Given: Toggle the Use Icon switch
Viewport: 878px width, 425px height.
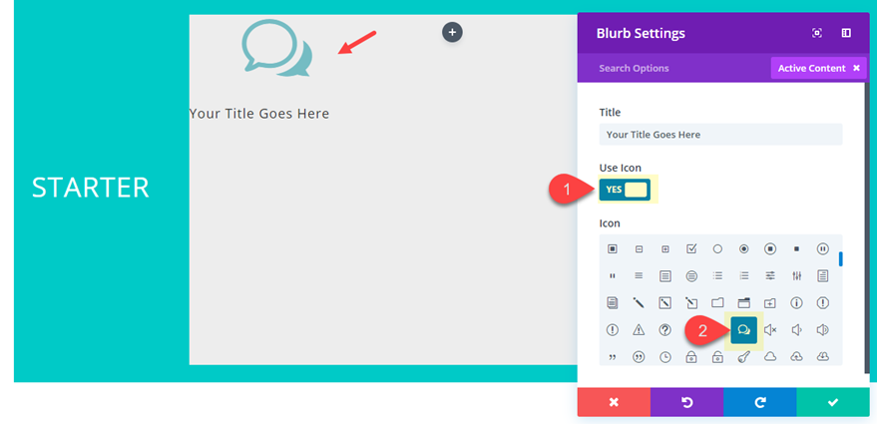Looking at the screenshot, I should (x=625, y=190).
